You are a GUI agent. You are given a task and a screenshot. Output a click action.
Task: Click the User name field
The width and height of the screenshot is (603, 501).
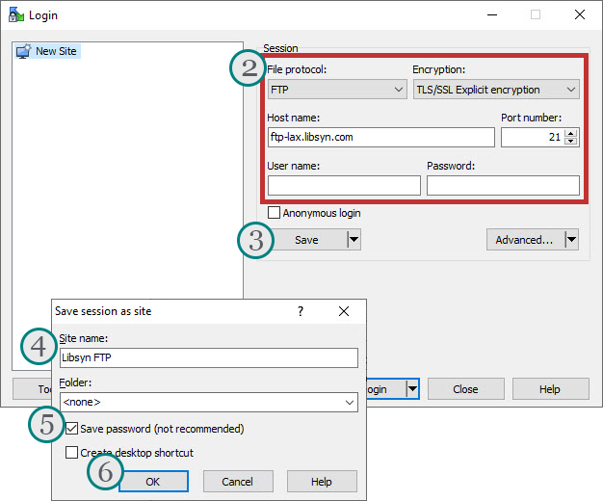tap(344, 186)
